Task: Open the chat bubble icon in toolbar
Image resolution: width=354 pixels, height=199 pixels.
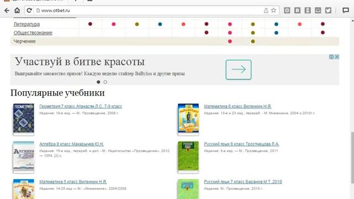Action: [346, 11]
